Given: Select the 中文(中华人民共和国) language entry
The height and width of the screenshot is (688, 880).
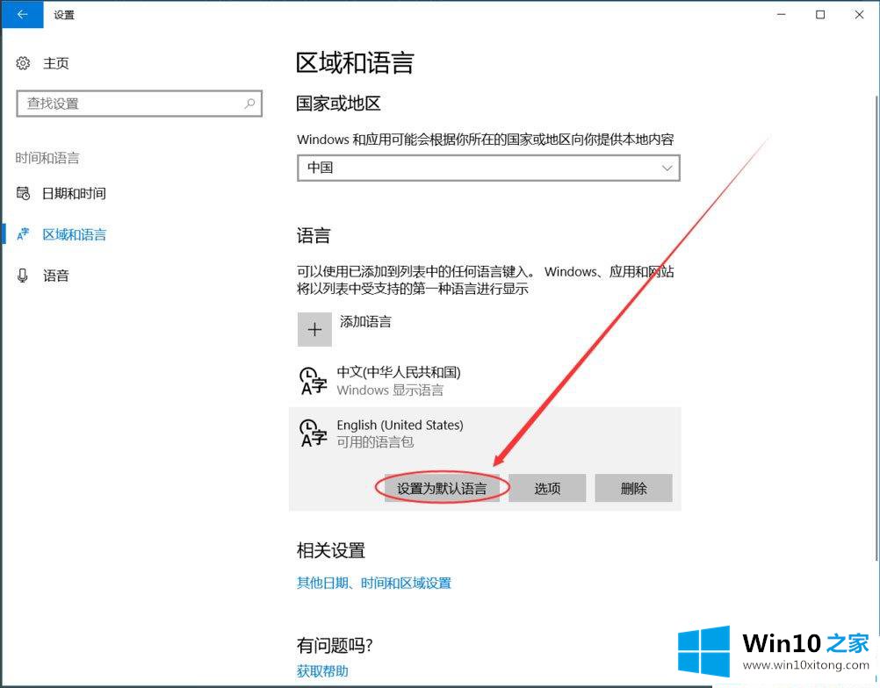Looking at the screenshot, I should pyautogui.click(x=485, y=381).
